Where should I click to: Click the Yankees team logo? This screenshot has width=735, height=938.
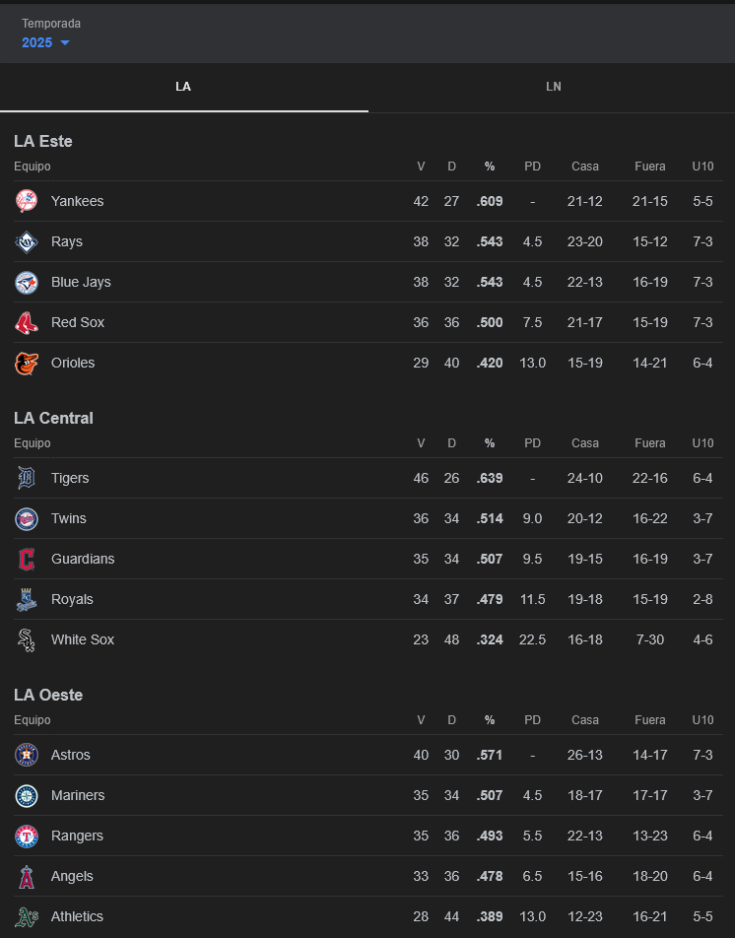pyautogui.click(x=27, y=201)
